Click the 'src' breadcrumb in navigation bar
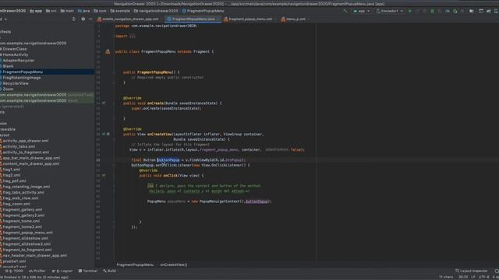Screen dimensions: 499x280 click(51, 11)
